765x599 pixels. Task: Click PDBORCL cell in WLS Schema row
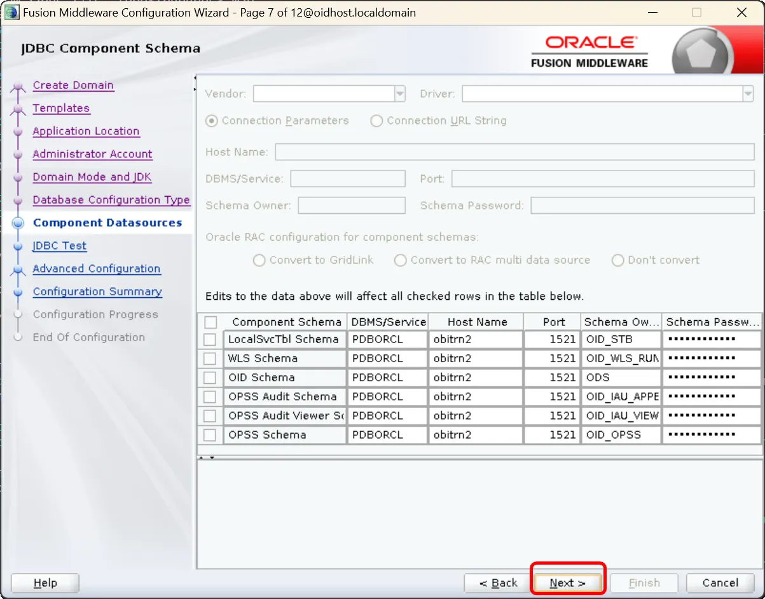point(387,358)
